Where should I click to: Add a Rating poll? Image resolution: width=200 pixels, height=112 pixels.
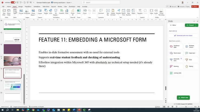[191, 66]
